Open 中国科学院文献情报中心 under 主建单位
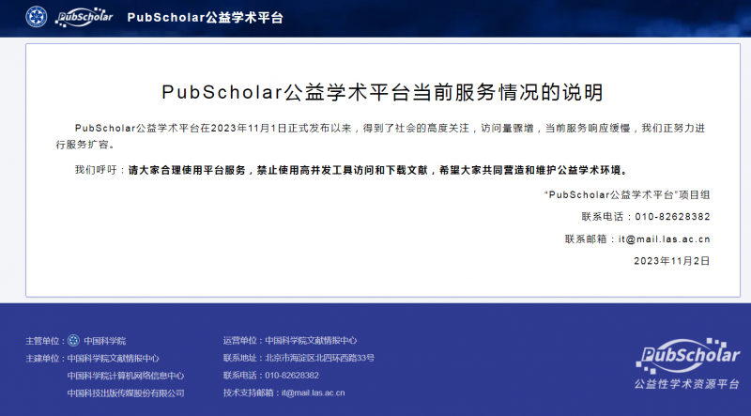Screen dimensions: 751x416 (x=113, y=358)
